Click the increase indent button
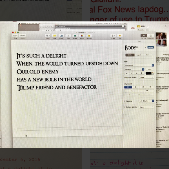Image resolution: width=169 pixels, height=169 pixels. 146,91
